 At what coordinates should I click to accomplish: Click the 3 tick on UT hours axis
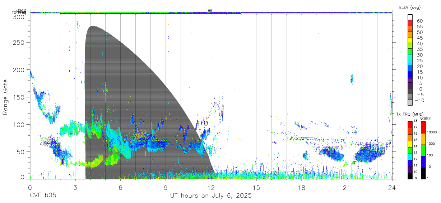(75, 188)
